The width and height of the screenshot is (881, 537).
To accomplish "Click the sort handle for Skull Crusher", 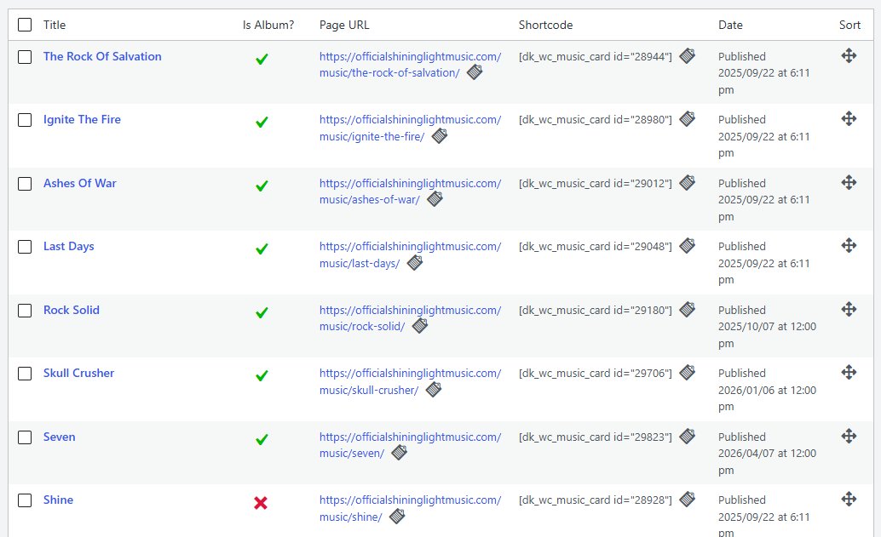I will pyautogui.click(x=849, y=372).
